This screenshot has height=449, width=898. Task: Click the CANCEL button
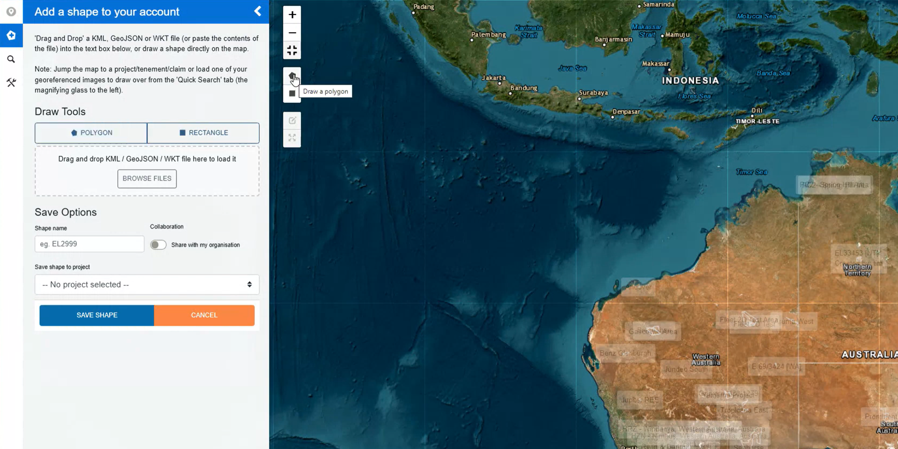click(204, 315)
